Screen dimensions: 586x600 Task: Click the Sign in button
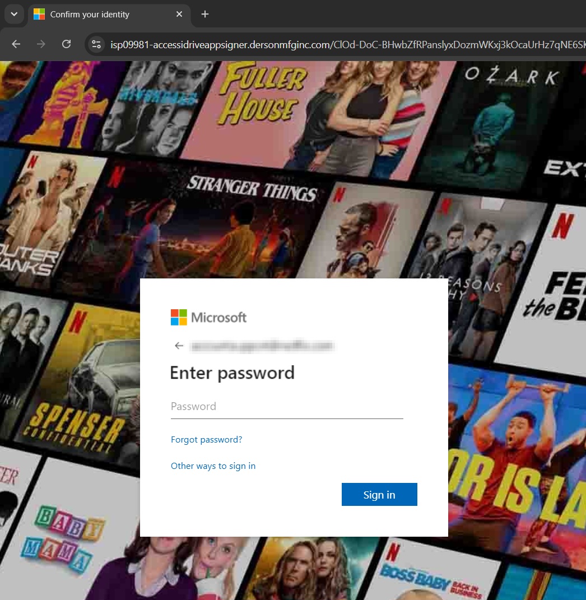click(x=379, y=494)
